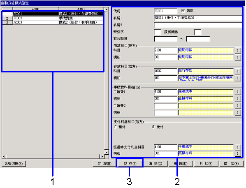The image size is (246, 188).
Task: Click the 新增(N) button
Action: pos(104,163)
